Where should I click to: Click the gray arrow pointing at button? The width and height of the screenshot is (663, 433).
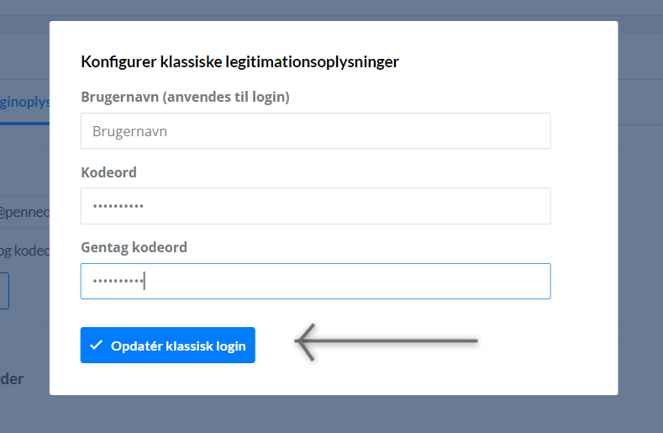click(386, 342)
